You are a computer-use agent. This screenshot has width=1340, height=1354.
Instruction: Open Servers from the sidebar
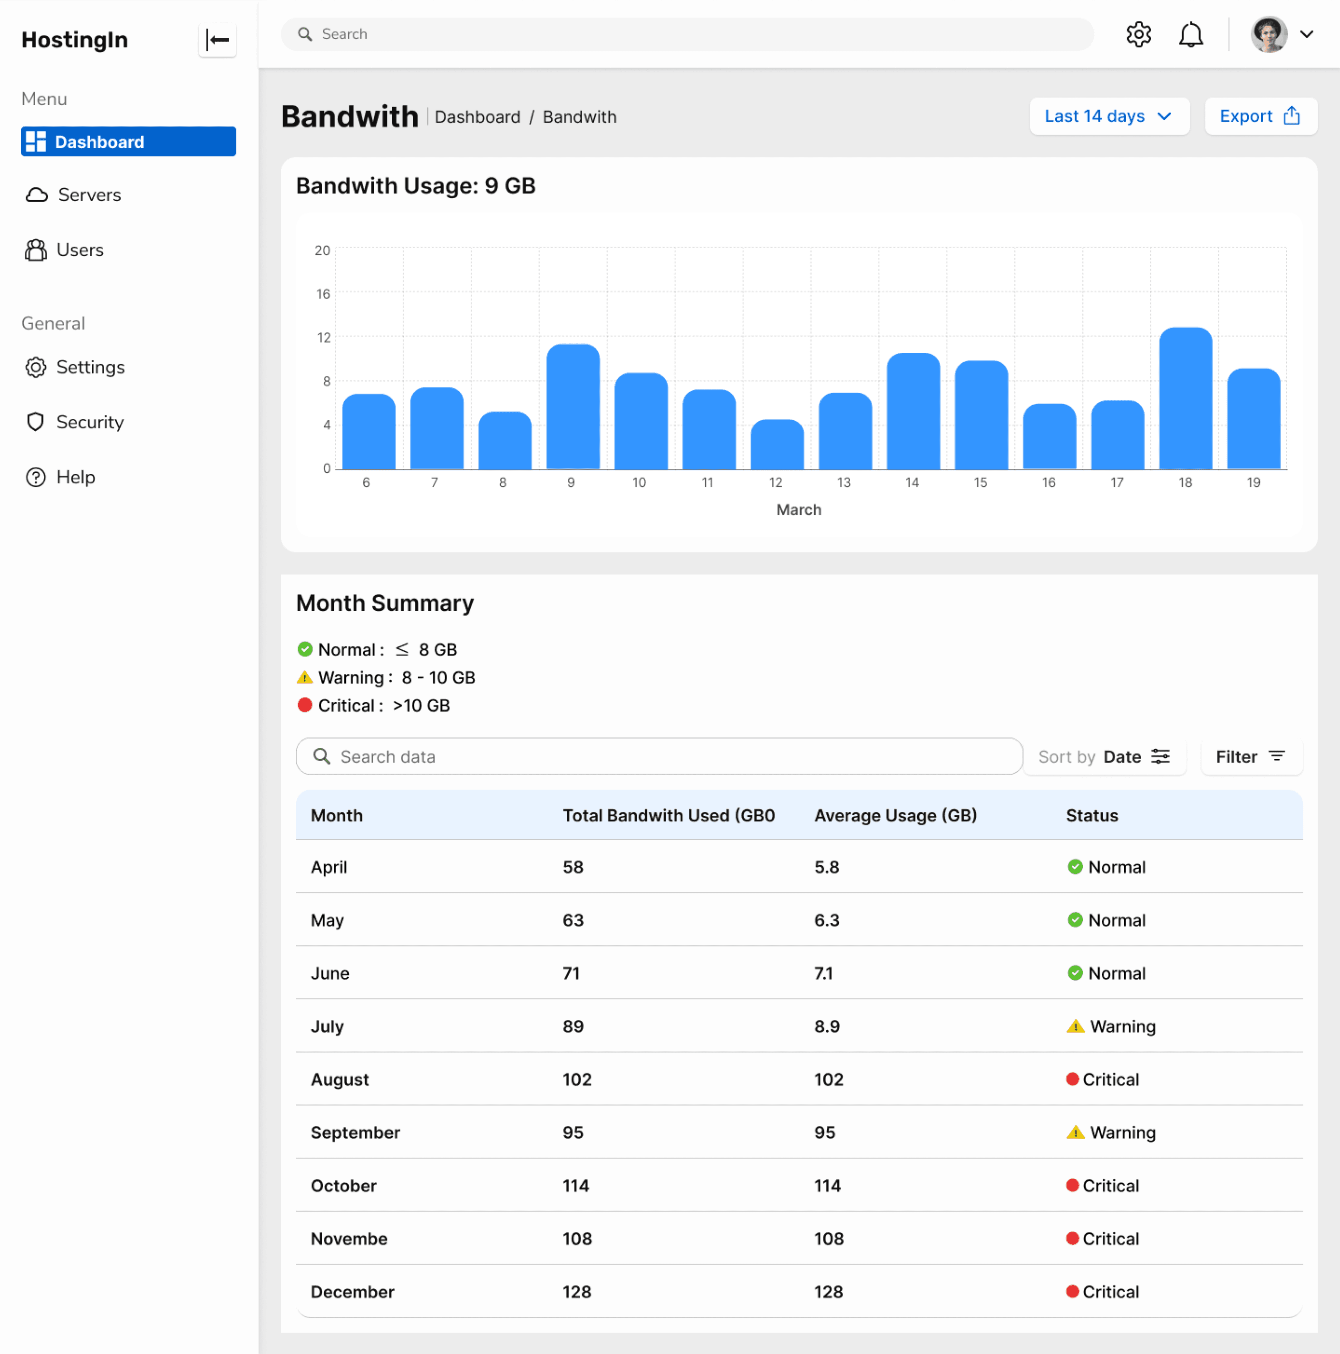tap(89, 195)
